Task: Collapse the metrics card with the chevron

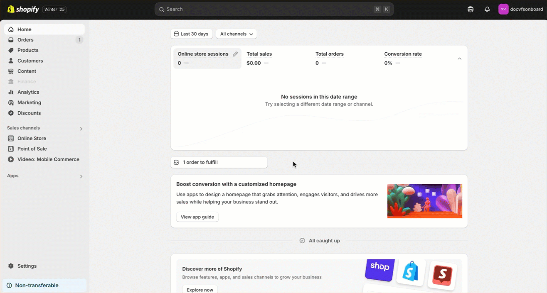Action: (459, 59)
